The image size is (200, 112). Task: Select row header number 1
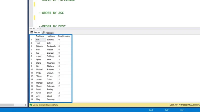32,40
